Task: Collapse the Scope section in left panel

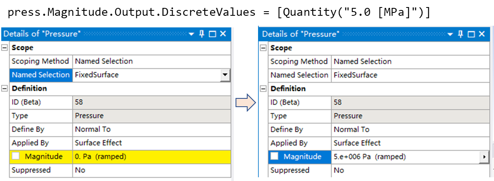Action: coord(5,48)
